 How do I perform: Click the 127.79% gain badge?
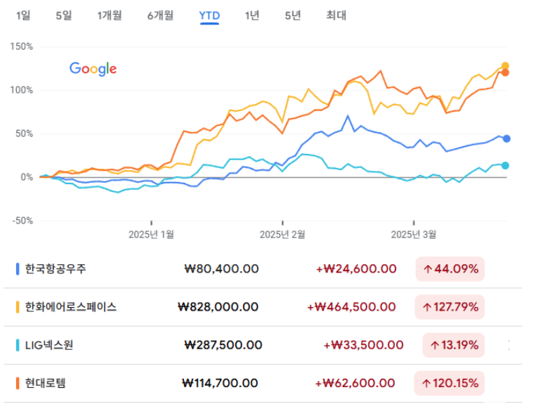pos(450,306)
